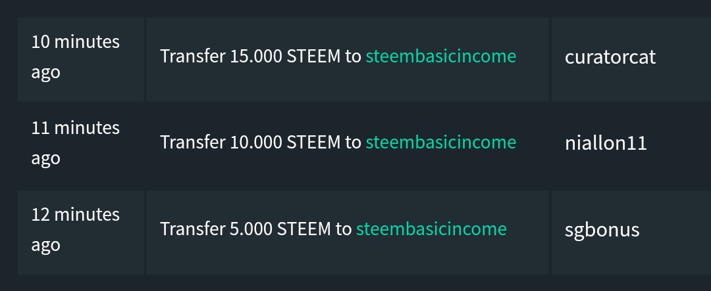Viewport: 711px width, 291px height.
Task: Click the "10 minutes" timestamp text
Action: [75, 42]
